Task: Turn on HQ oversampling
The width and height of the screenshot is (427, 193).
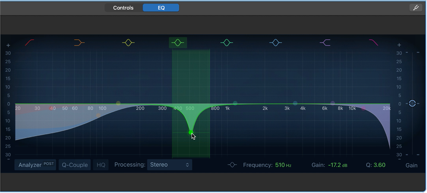Action: click(101, 165)
